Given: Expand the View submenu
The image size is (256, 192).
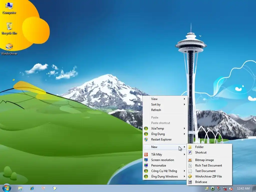Looking at the screenshot, I should pos(165,99).
